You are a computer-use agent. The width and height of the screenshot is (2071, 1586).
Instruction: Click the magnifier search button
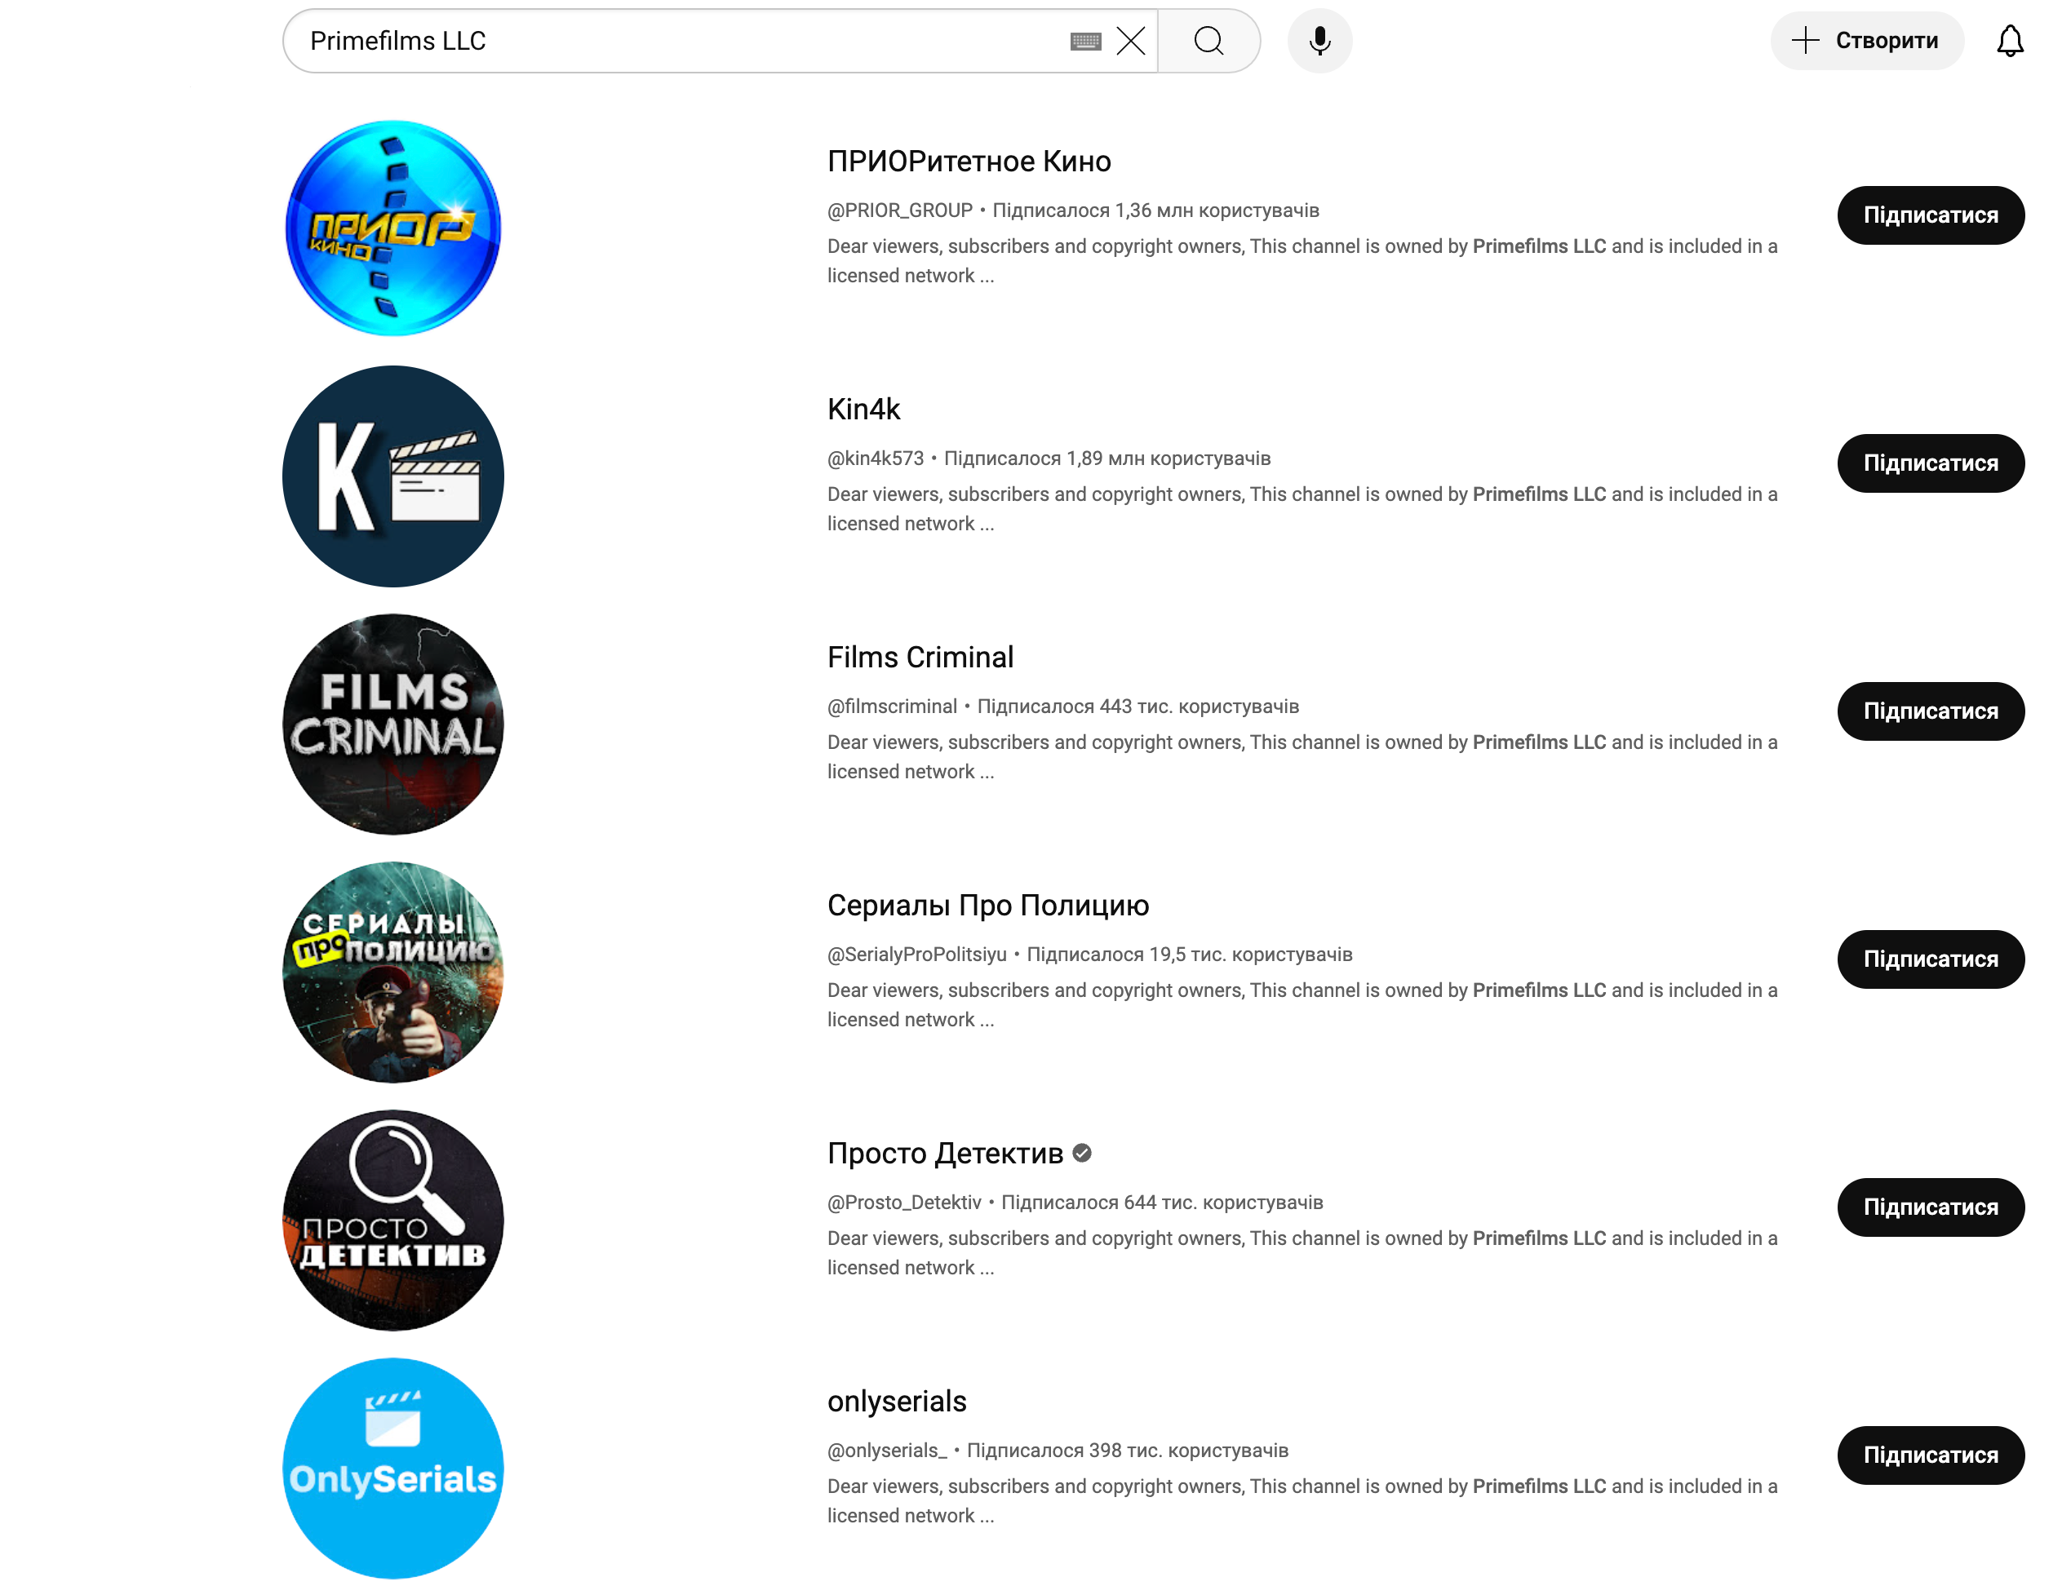pos(1208,41)
